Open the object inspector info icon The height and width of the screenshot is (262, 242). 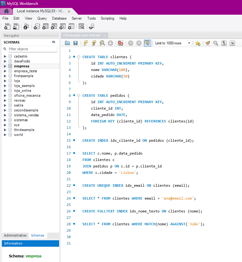(26, 26)
